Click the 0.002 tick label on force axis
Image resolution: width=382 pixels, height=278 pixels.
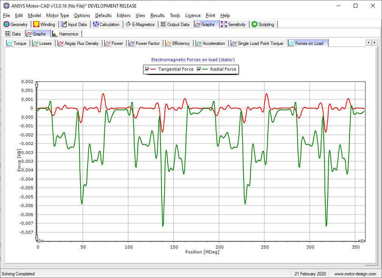(x=27, y=82)
